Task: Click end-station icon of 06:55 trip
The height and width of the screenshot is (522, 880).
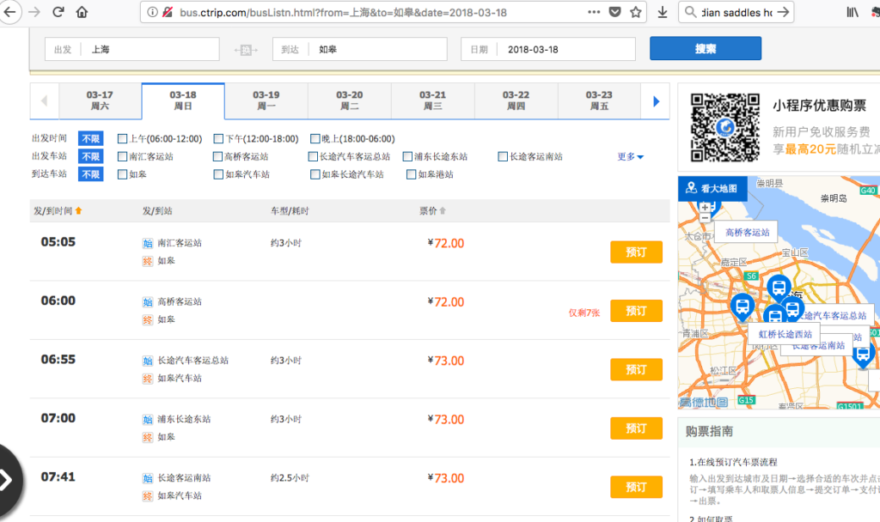Action: (x=148, y=379)
